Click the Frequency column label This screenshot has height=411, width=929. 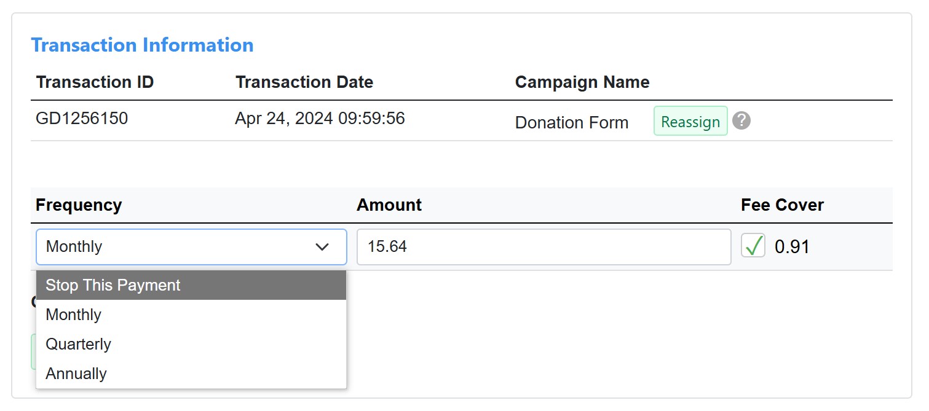point(79,205)
